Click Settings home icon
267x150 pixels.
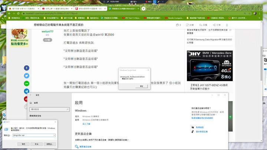point(31,103)
